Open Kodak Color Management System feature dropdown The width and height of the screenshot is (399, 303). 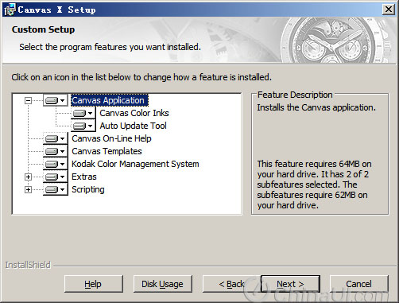[55, 164]
